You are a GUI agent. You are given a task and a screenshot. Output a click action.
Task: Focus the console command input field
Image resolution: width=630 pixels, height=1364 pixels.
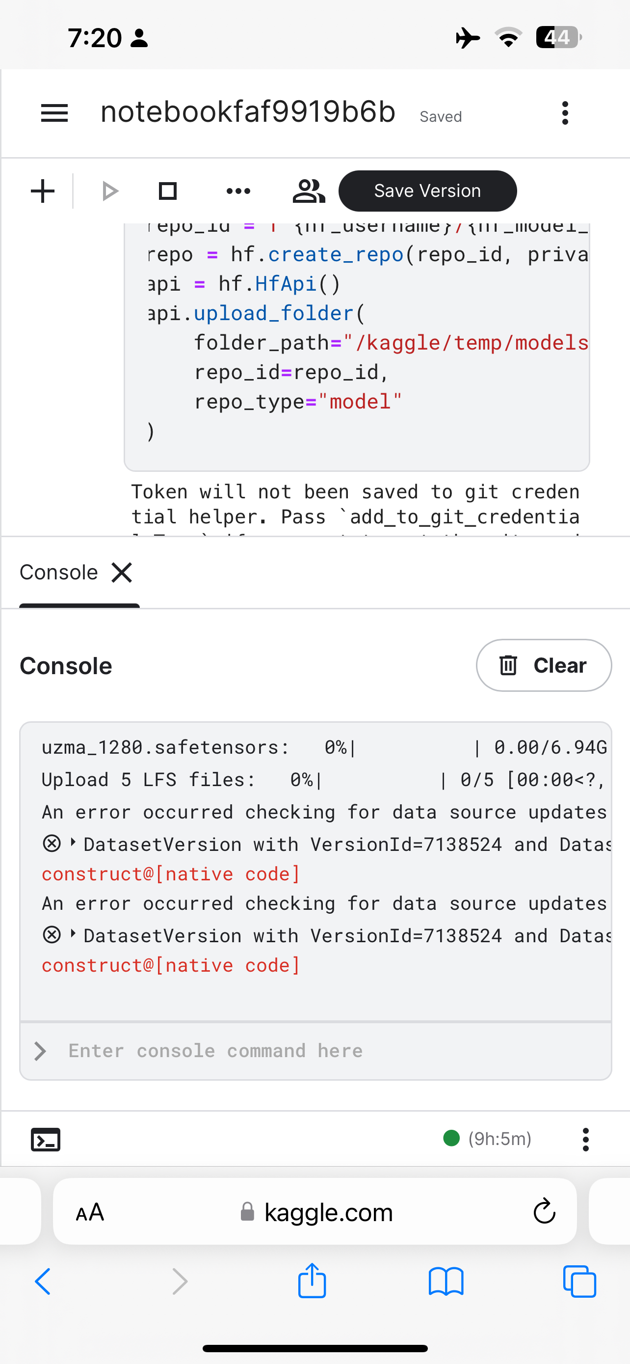328,1051
